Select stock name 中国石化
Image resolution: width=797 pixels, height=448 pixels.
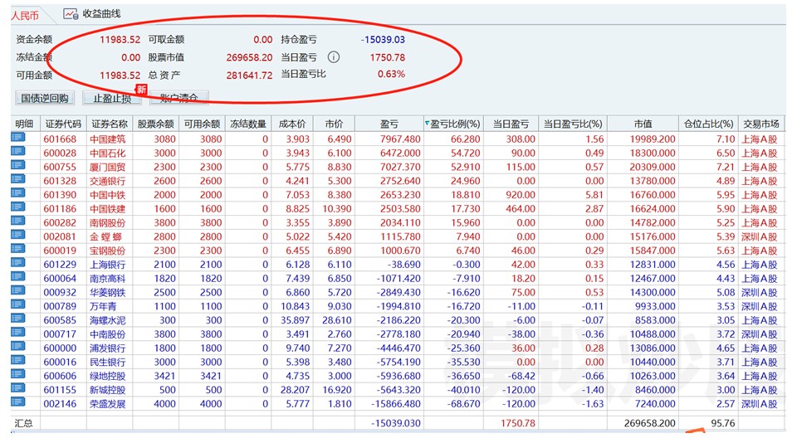[107, 153]
